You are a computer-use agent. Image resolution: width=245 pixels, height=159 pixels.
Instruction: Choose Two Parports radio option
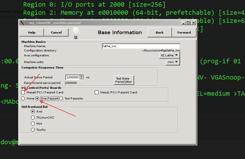[x=61, y=99]
